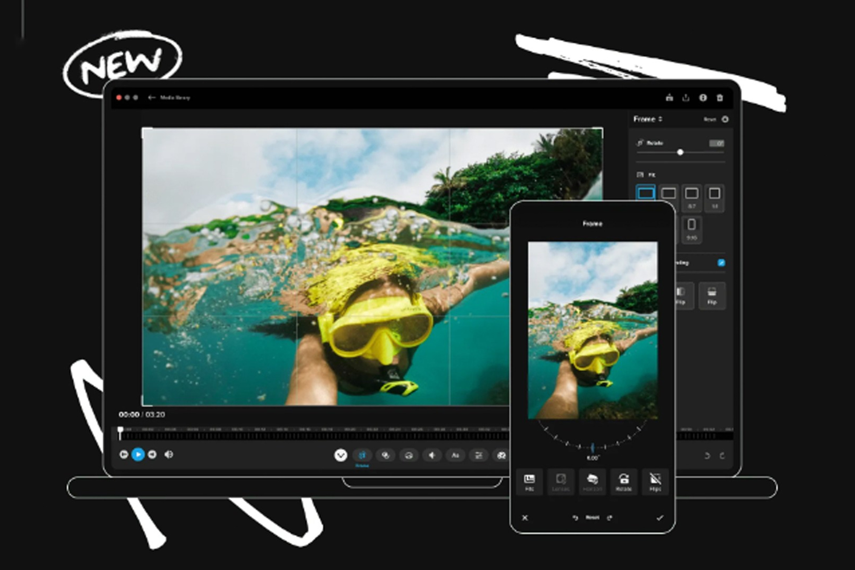Skip to previous using left transport button
Viewport: 855px width, 570px height.
pos(124,454)
